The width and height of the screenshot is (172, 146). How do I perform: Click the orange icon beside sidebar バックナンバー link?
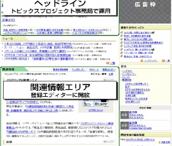[x=142, y=60]
